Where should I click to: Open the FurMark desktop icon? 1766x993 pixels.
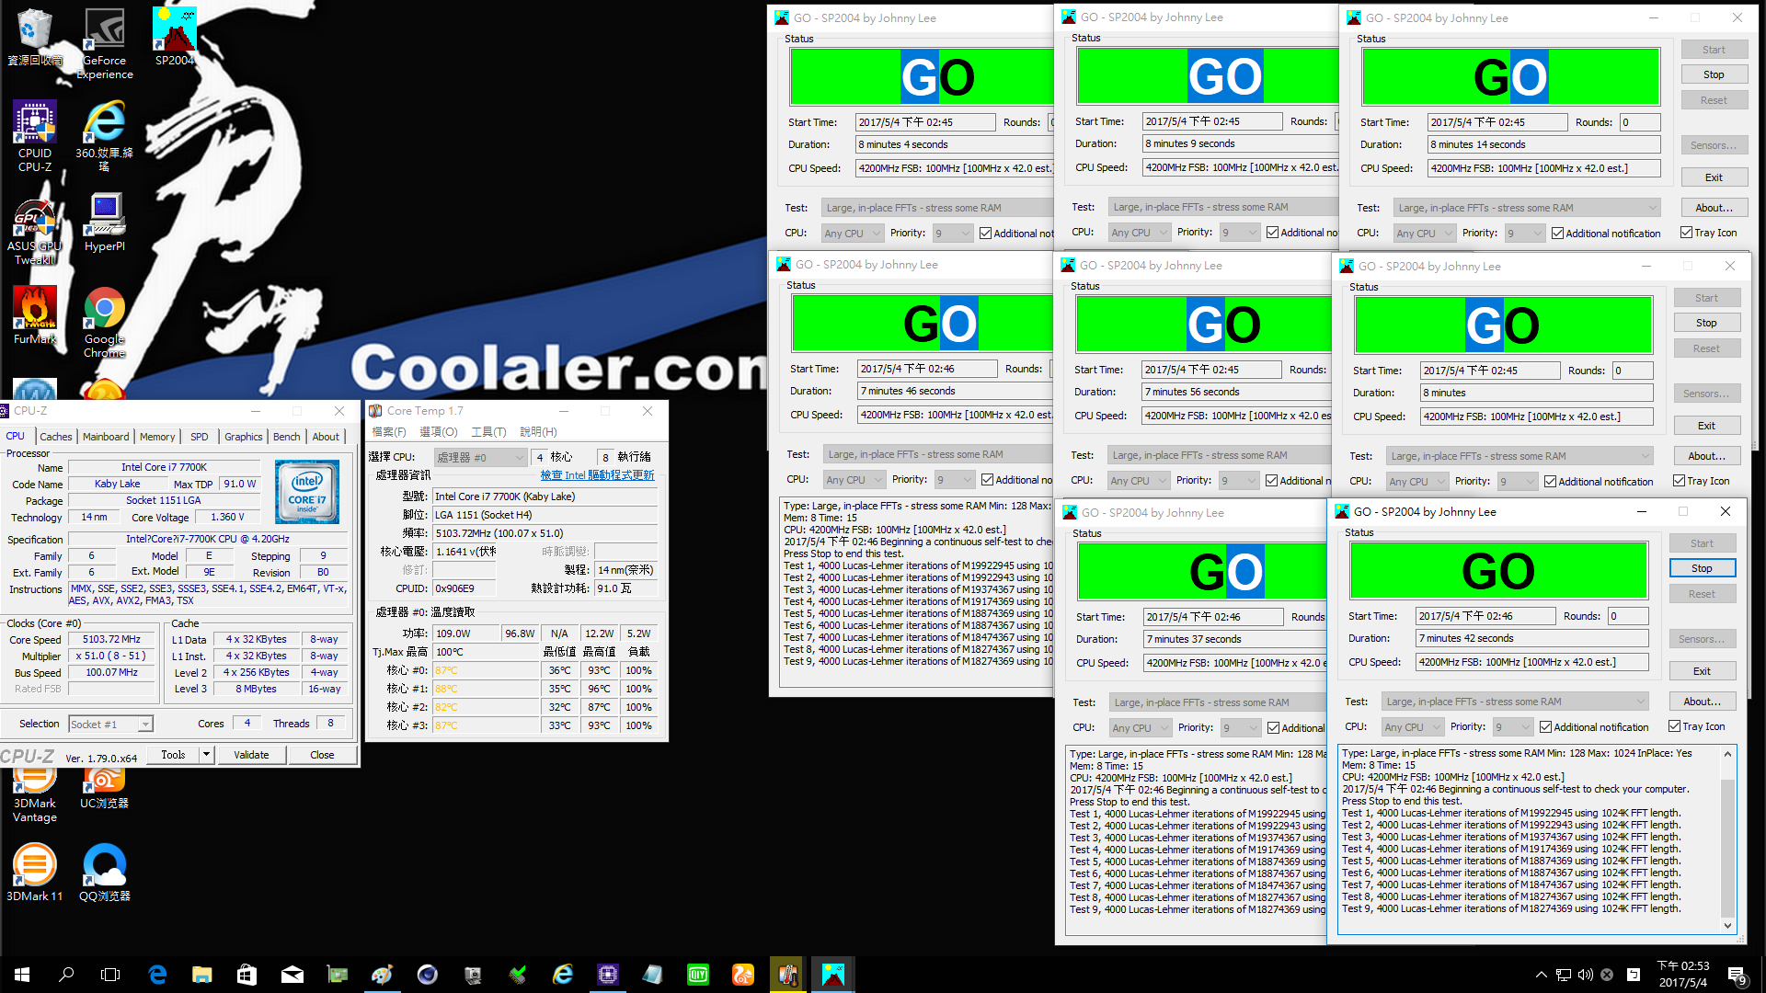[35, 315]
